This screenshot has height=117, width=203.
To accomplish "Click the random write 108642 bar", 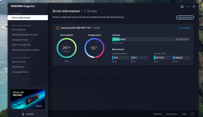I will point(181,58).
